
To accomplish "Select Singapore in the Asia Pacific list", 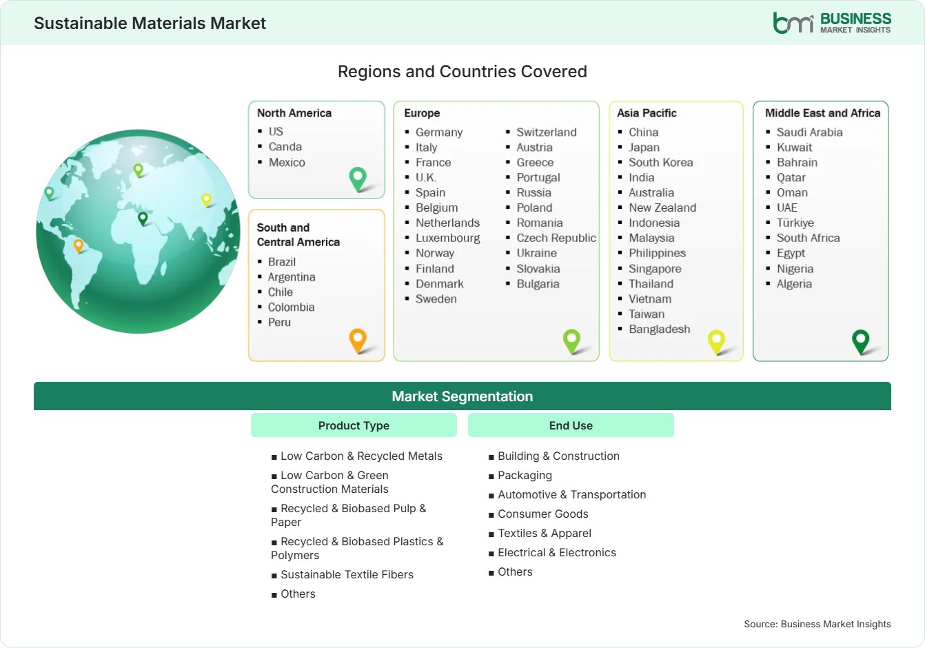I will click(x=655, y=269).
